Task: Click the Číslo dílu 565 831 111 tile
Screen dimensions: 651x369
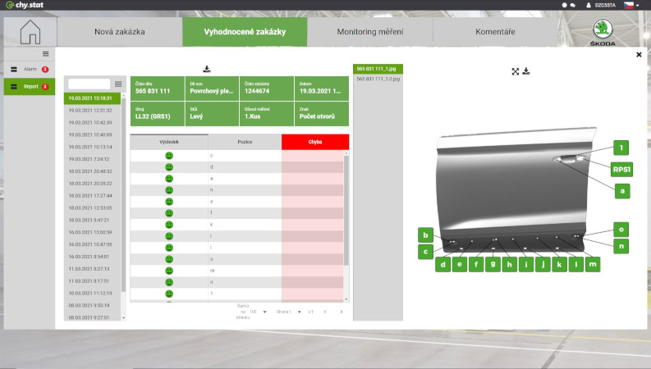Action: pyautogui.click(x=158, y=89)
